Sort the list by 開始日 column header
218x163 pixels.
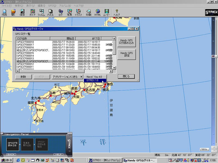tap(63, 39)
